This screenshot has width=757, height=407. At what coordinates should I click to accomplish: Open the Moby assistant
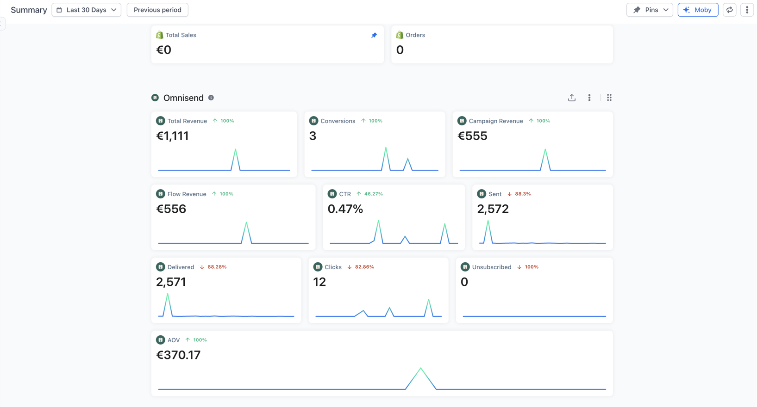(698, 10)
